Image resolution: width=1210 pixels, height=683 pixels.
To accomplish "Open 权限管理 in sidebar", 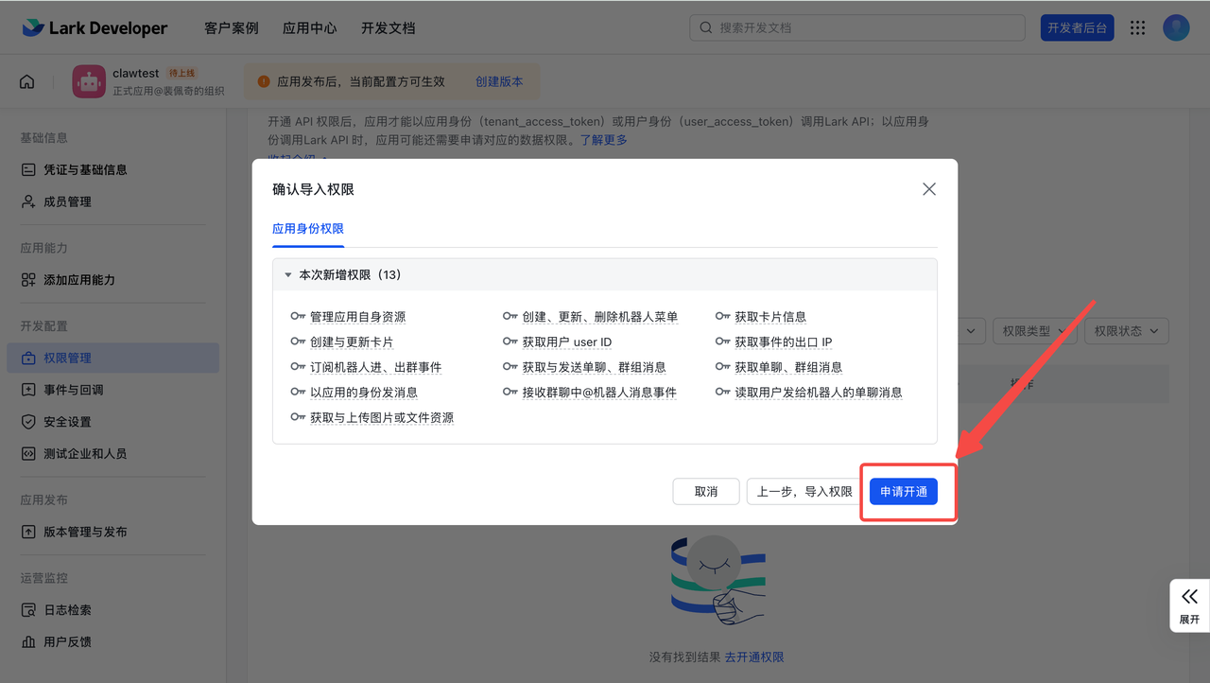I will click(x=113, y=359).
